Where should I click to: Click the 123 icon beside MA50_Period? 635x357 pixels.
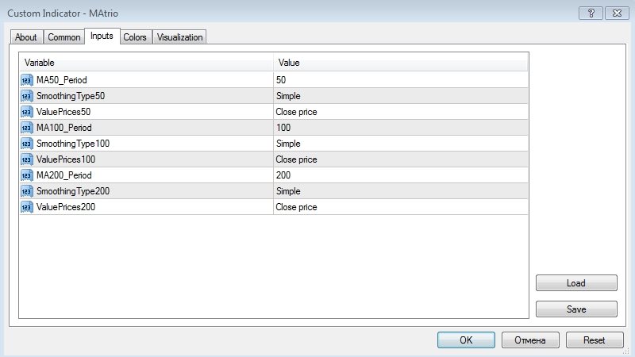point(27,80)
